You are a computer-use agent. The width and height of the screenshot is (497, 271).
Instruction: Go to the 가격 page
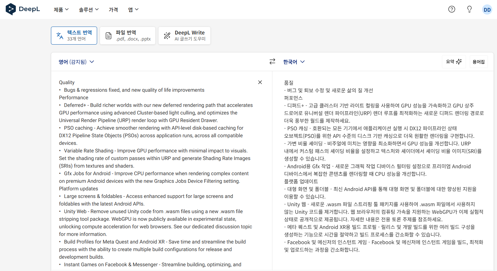coord(113,9)
